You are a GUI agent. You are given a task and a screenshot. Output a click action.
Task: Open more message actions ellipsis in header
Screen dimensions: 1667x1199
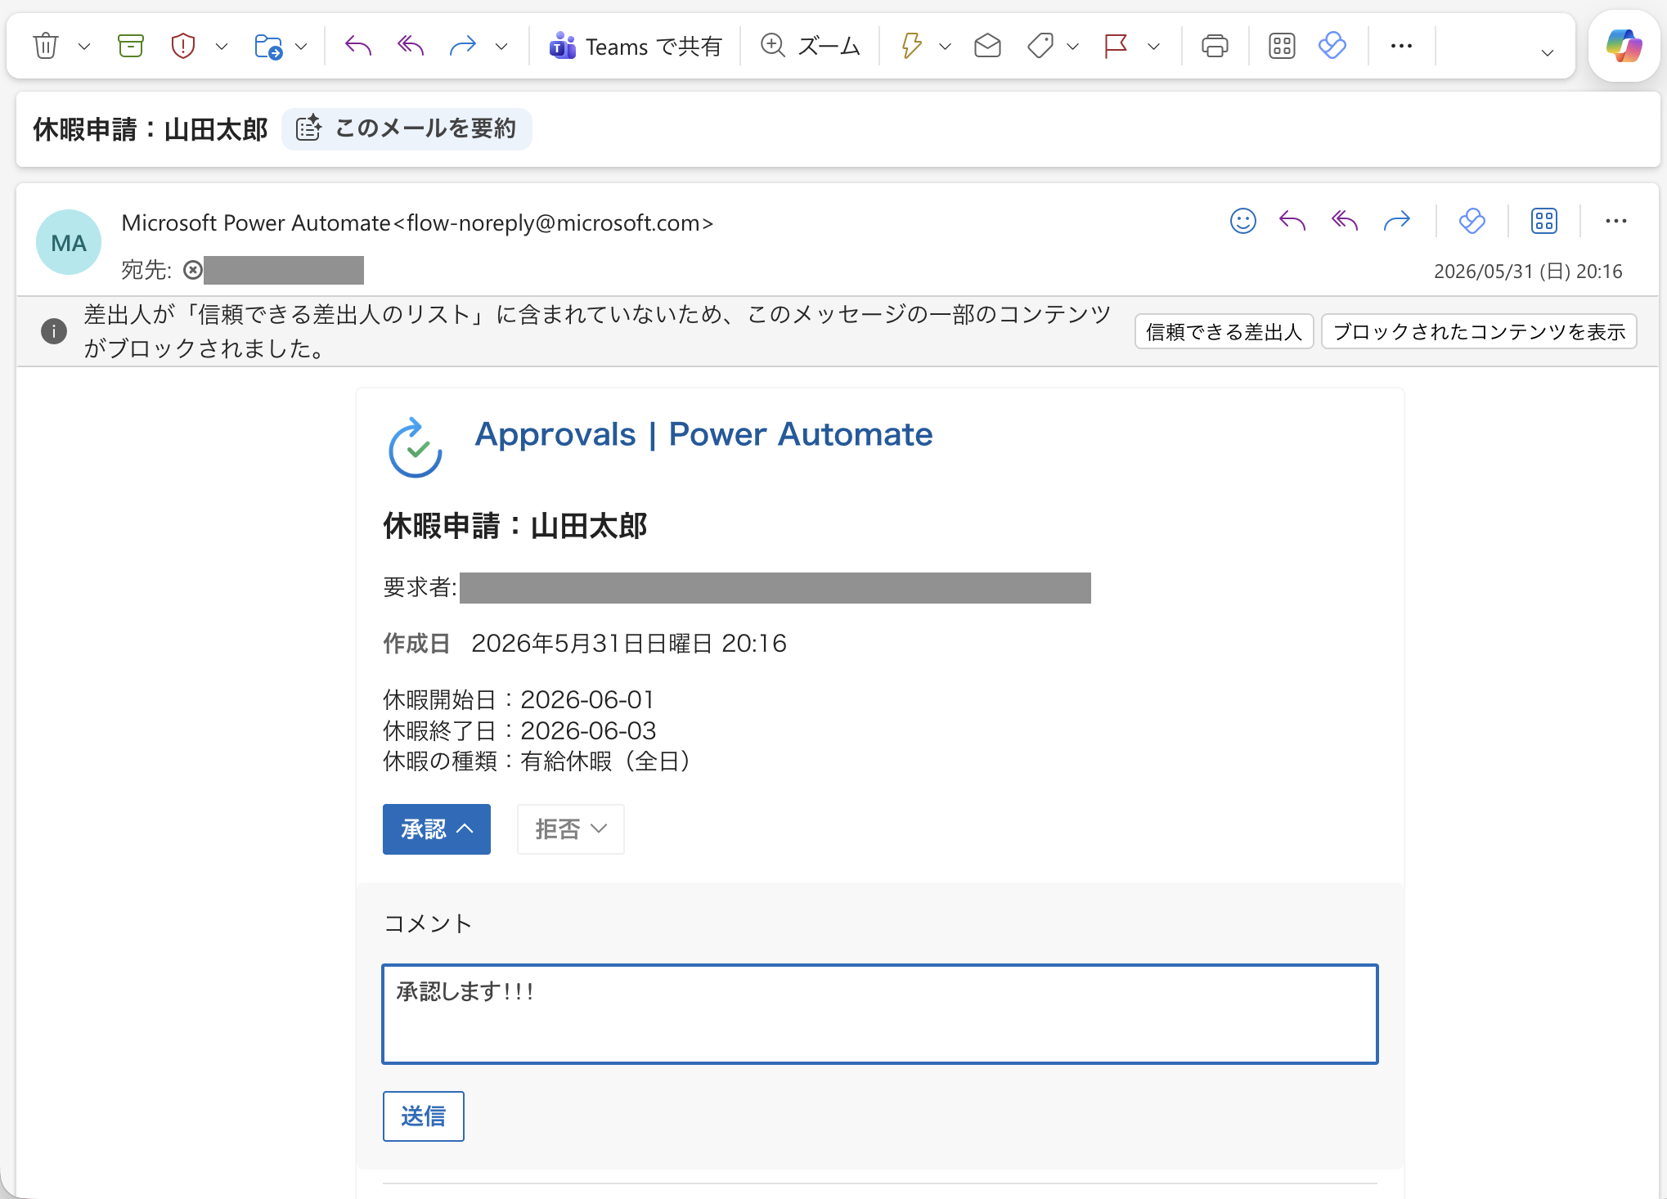1615,221
